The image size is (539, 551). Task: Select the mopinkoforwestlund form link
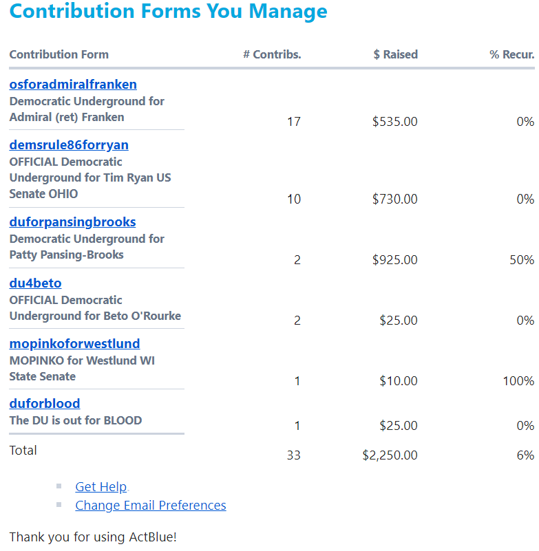click(74, 344)
